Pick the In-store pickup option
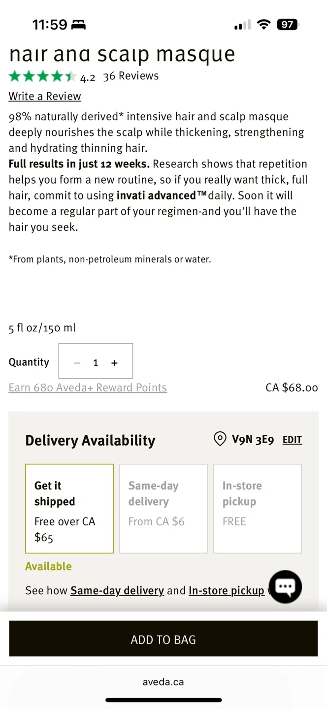Image resolution: width=327 pixels, height=709 pixels. (x=257, y=509)
